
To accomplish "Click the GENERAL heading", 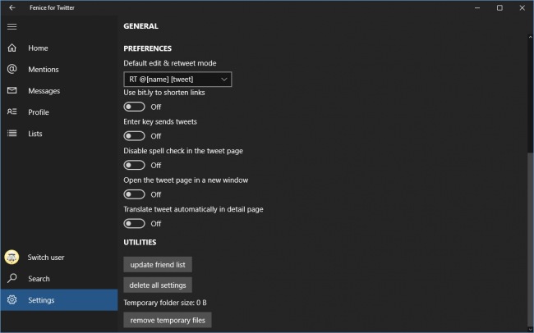I will (x=140, y=26).
